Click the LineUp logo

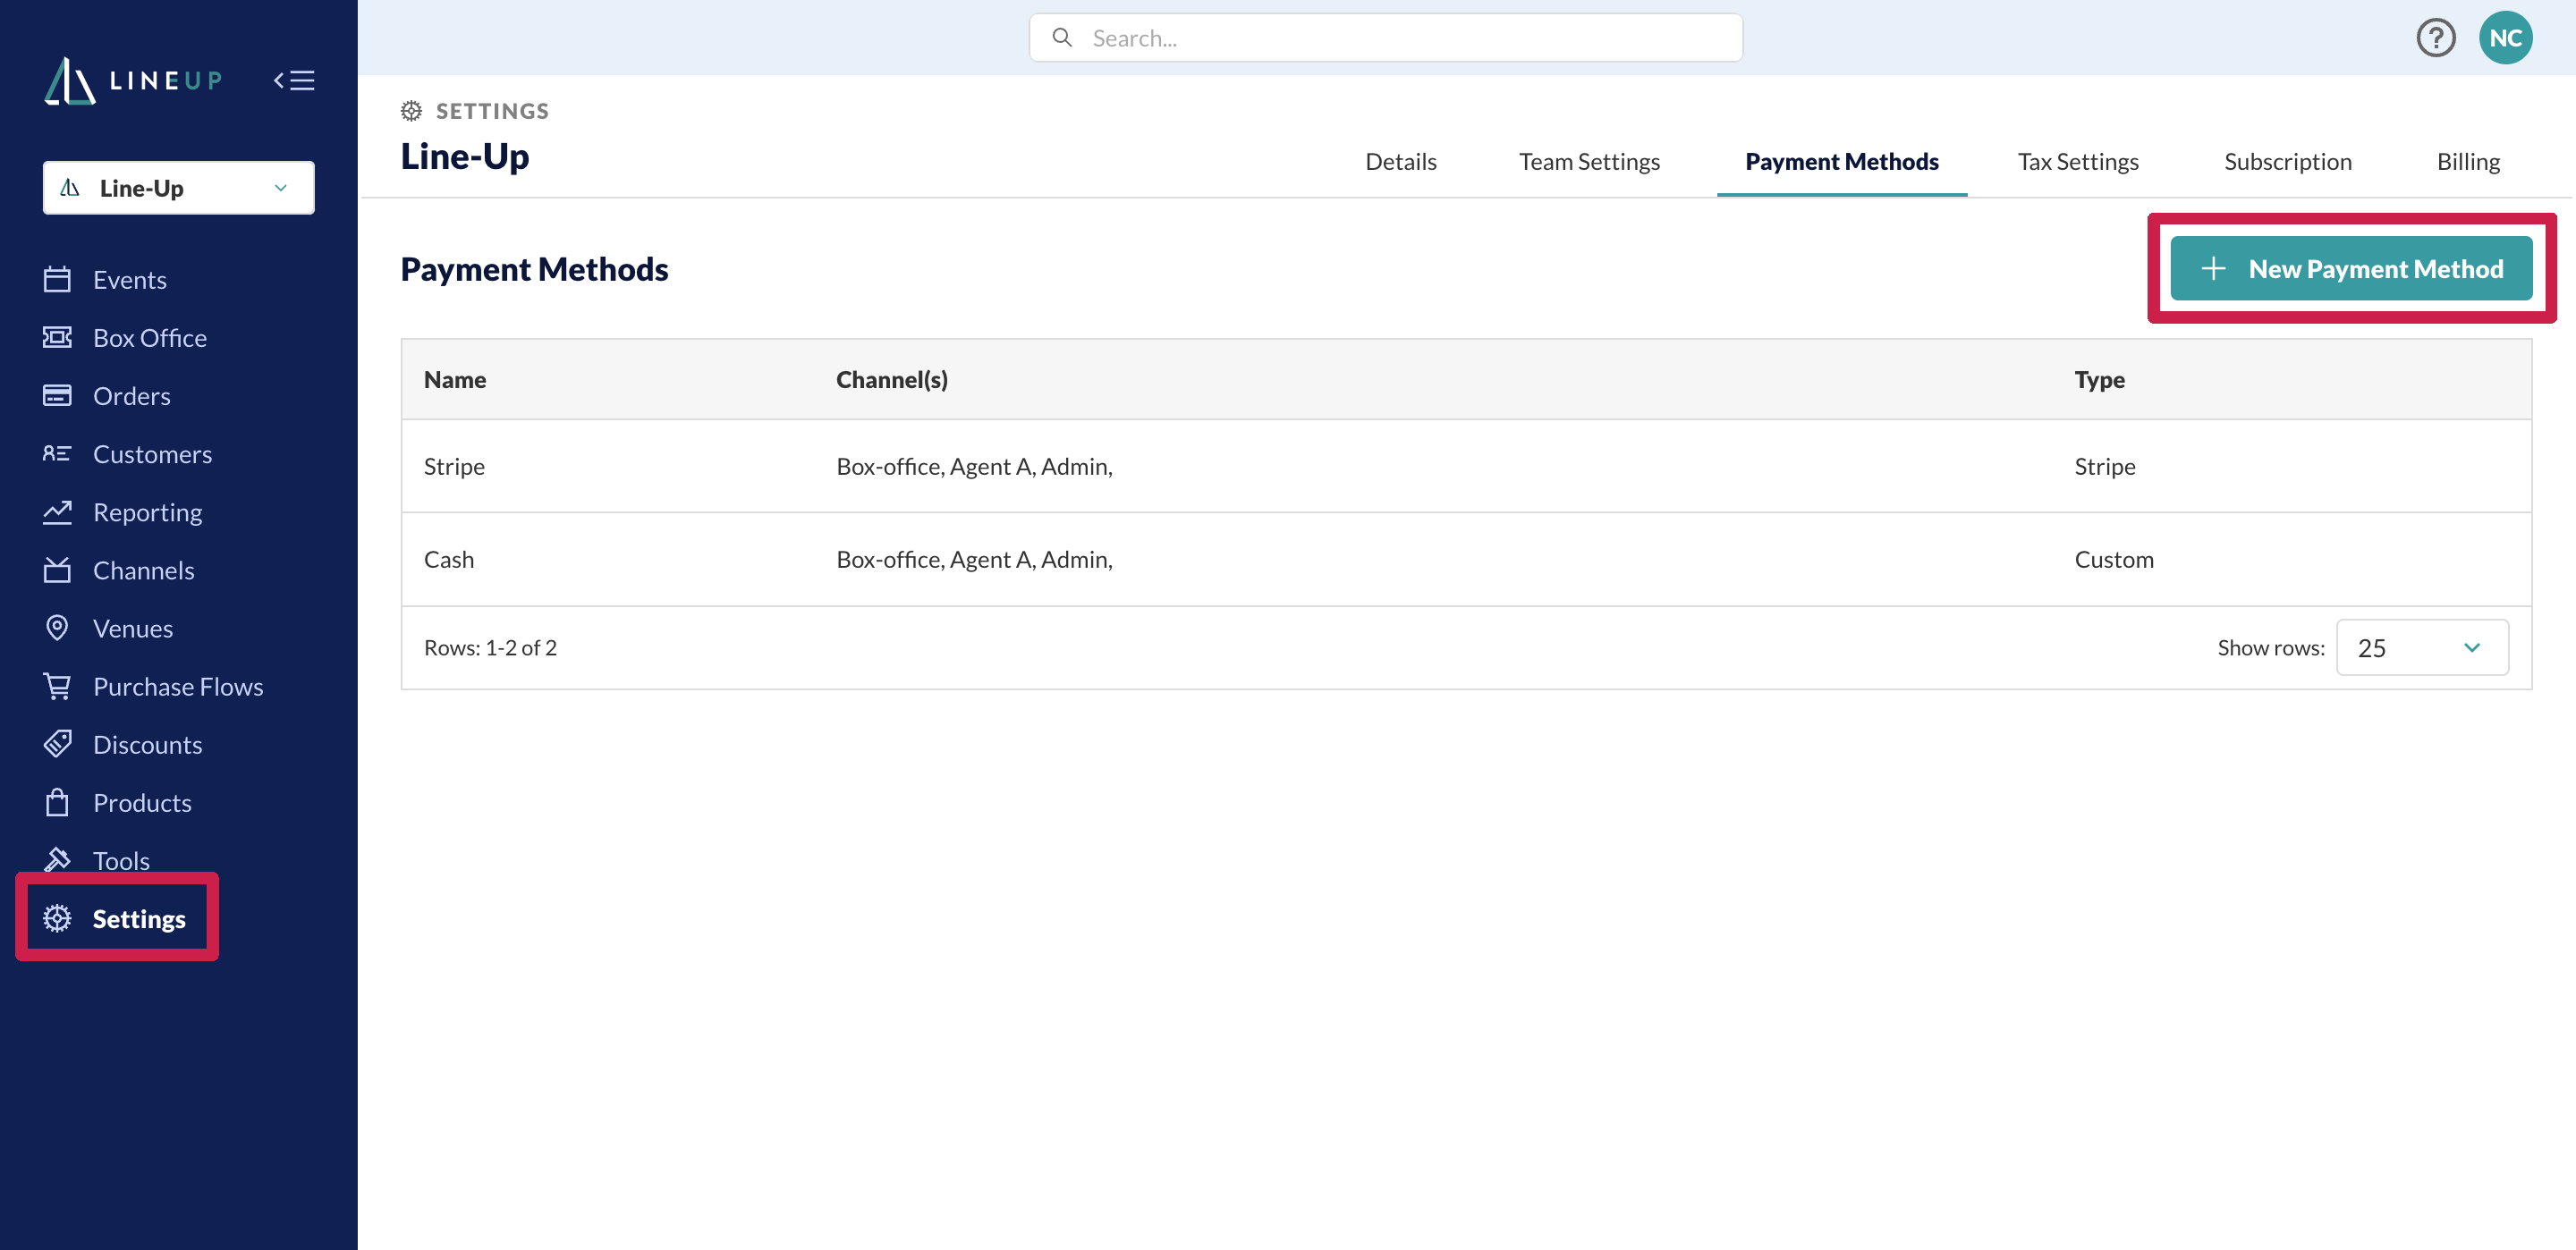click(x=133, y=80)
